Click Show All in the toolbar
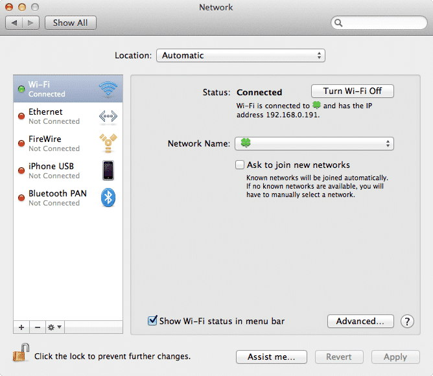 tap(70, 23)
